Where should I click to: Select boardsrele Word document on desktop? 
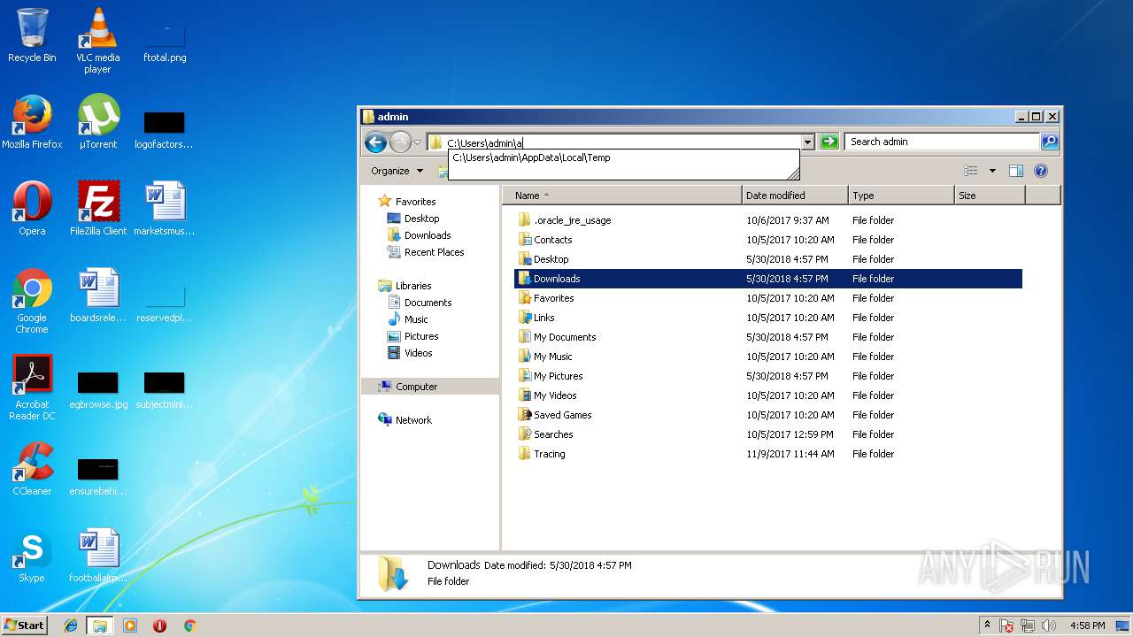pyautogui.click(x=98, y=295)
